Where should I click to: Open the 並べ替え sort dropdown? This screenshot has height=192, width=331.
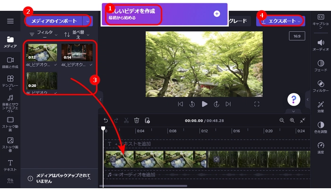click(x=77, y=34)
